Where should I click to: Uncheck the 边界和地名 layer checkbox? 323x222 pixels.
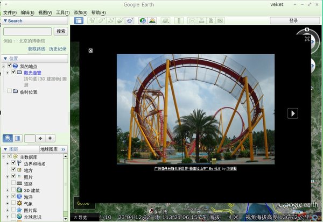pyautogui.click(x=13, y=163)
